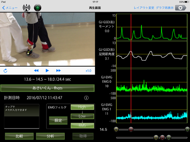Fast forward the video playback
Screen dimensions: 190x142
coord(59,70)
